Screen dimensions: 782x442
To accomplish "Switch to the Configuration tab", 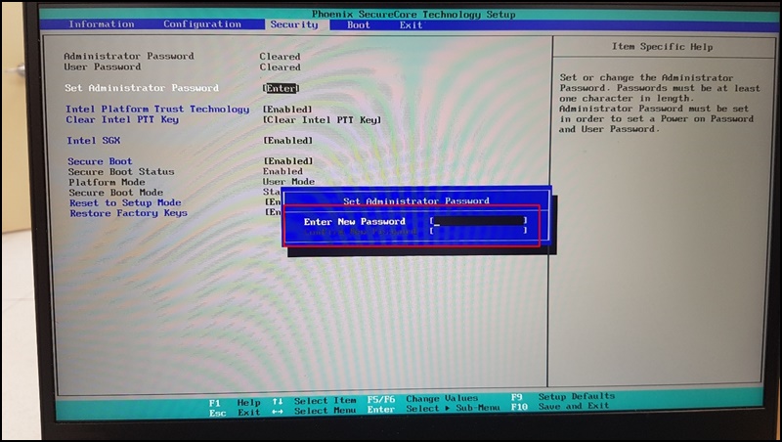I will pos(202,23).
